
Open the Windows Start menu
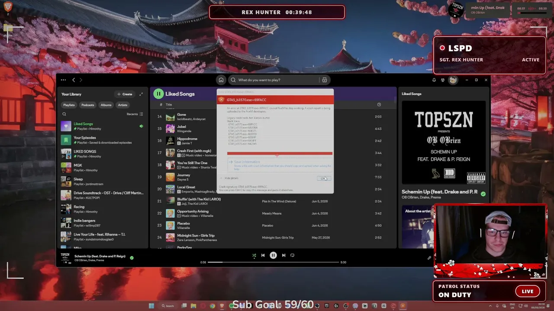pyautogui.click(x=151, y=306)
